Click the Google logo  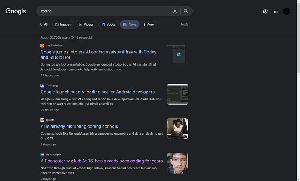coord(16,11)
